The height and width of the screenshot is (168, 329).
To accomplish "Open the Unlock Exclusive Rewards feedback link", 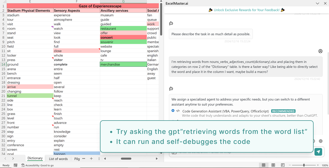I will click(246, 10).
